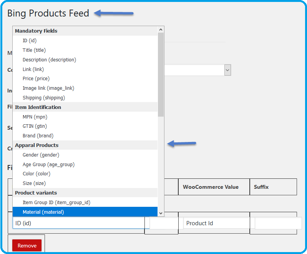This screenshot has height=254, width=307.
Task: Choose Description (description) option
Action: point(85,59)
